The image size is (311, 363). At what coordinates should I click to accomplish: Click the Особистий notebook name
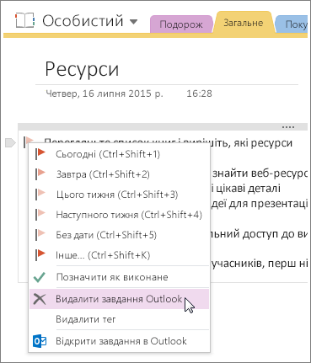click(x=83, y=21)
